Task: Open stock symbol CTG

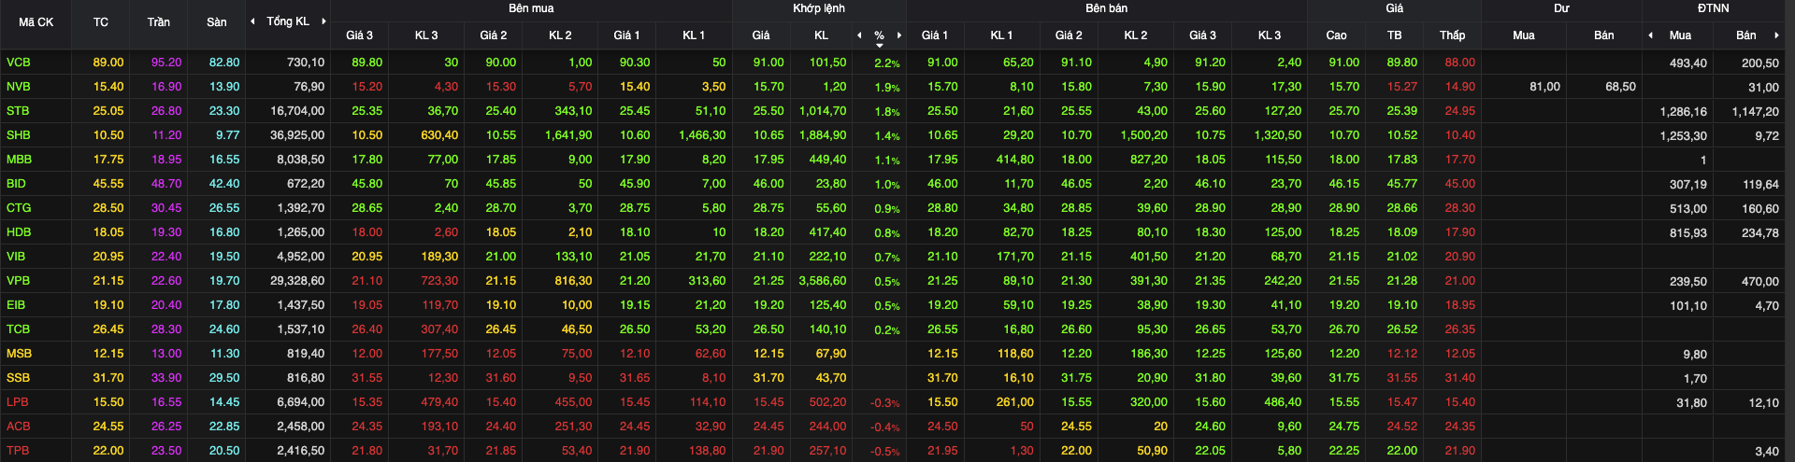Action: pyautogui.click(x=19, y=208)
